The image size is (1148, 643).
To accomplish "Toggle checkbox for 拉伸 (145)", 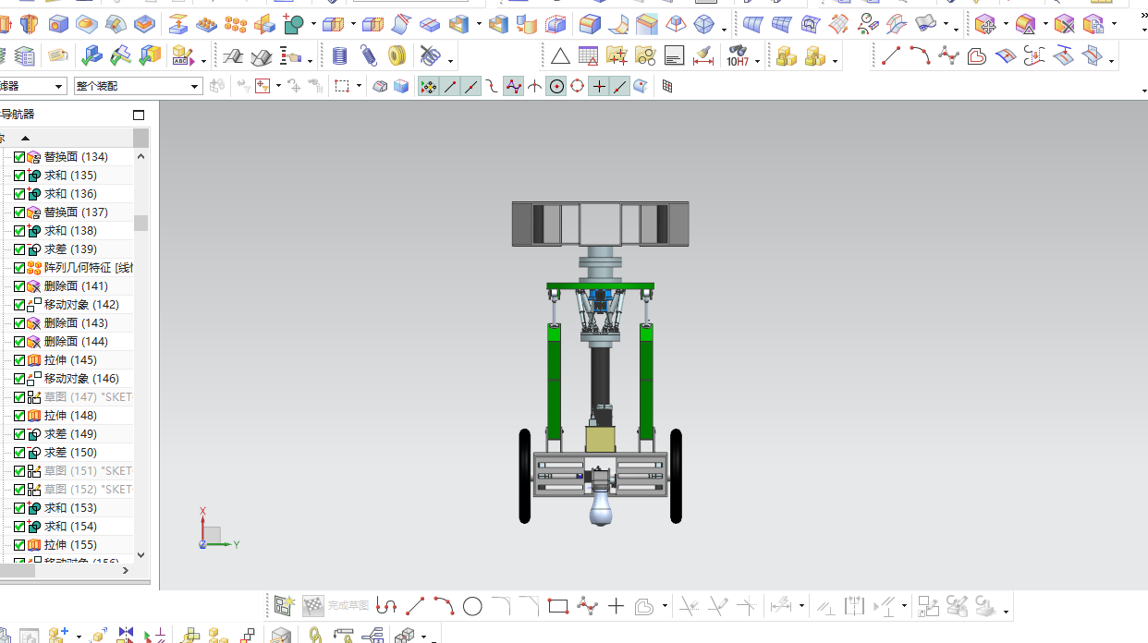I will coord(19,360).
